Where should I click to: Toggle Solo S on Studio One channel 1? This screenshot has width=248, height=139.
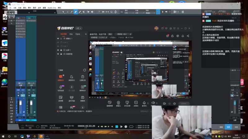[x=23, y=93]
